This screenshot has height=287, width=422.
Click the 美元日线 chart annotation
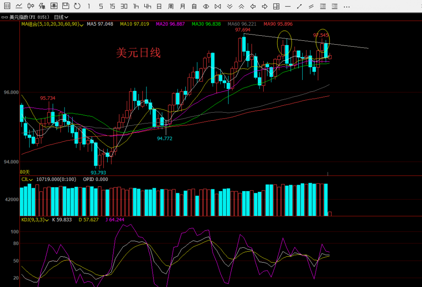[x=138, y=53]
